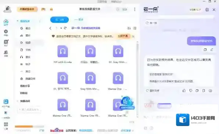The width and height of the screenshot is (219, 134).
Task: Click the first blue link after '全网搜索:'
Action: pyautogui.click(x=86, y=130)
